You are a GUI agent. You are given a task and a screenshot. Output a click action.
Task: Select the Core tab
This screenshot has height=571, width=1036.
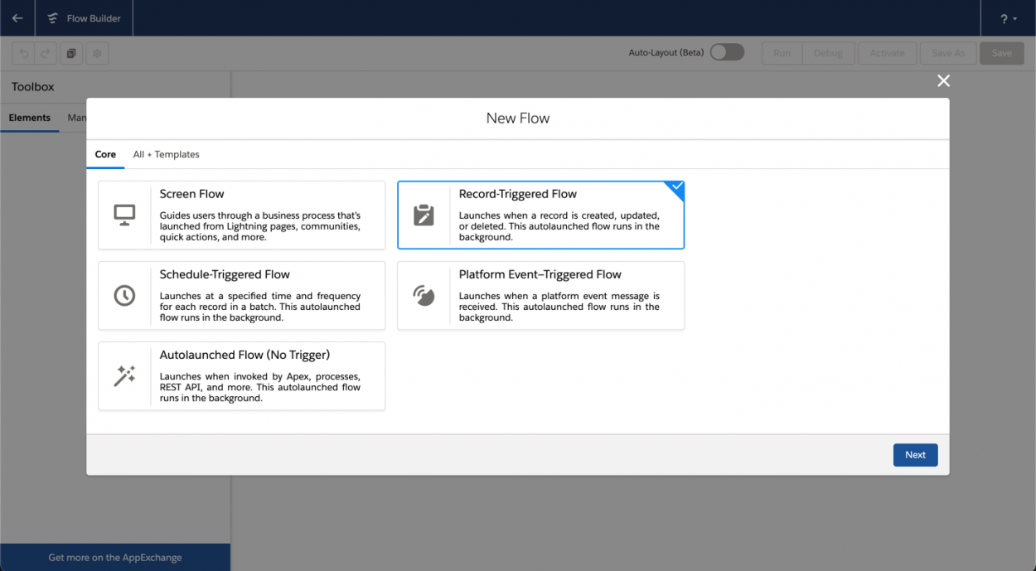[x=105, y=154]
